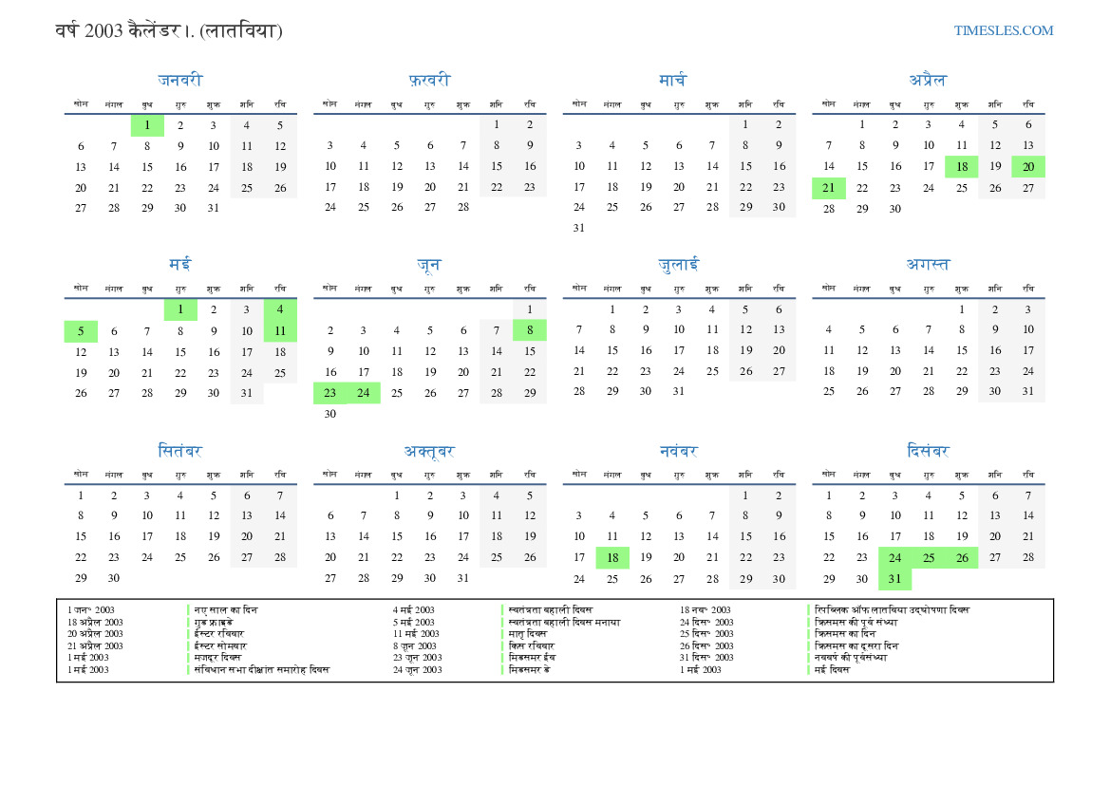
Task: Select the जुलाई month heading
Action: [678, 265]
